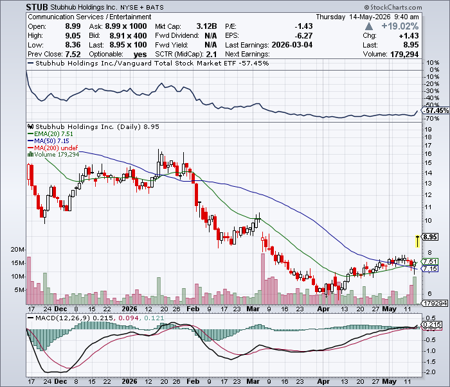The width and height of the screenshot is (450, 387).
Task: Click the P/E value -1.43
Action: coord(303,26)
